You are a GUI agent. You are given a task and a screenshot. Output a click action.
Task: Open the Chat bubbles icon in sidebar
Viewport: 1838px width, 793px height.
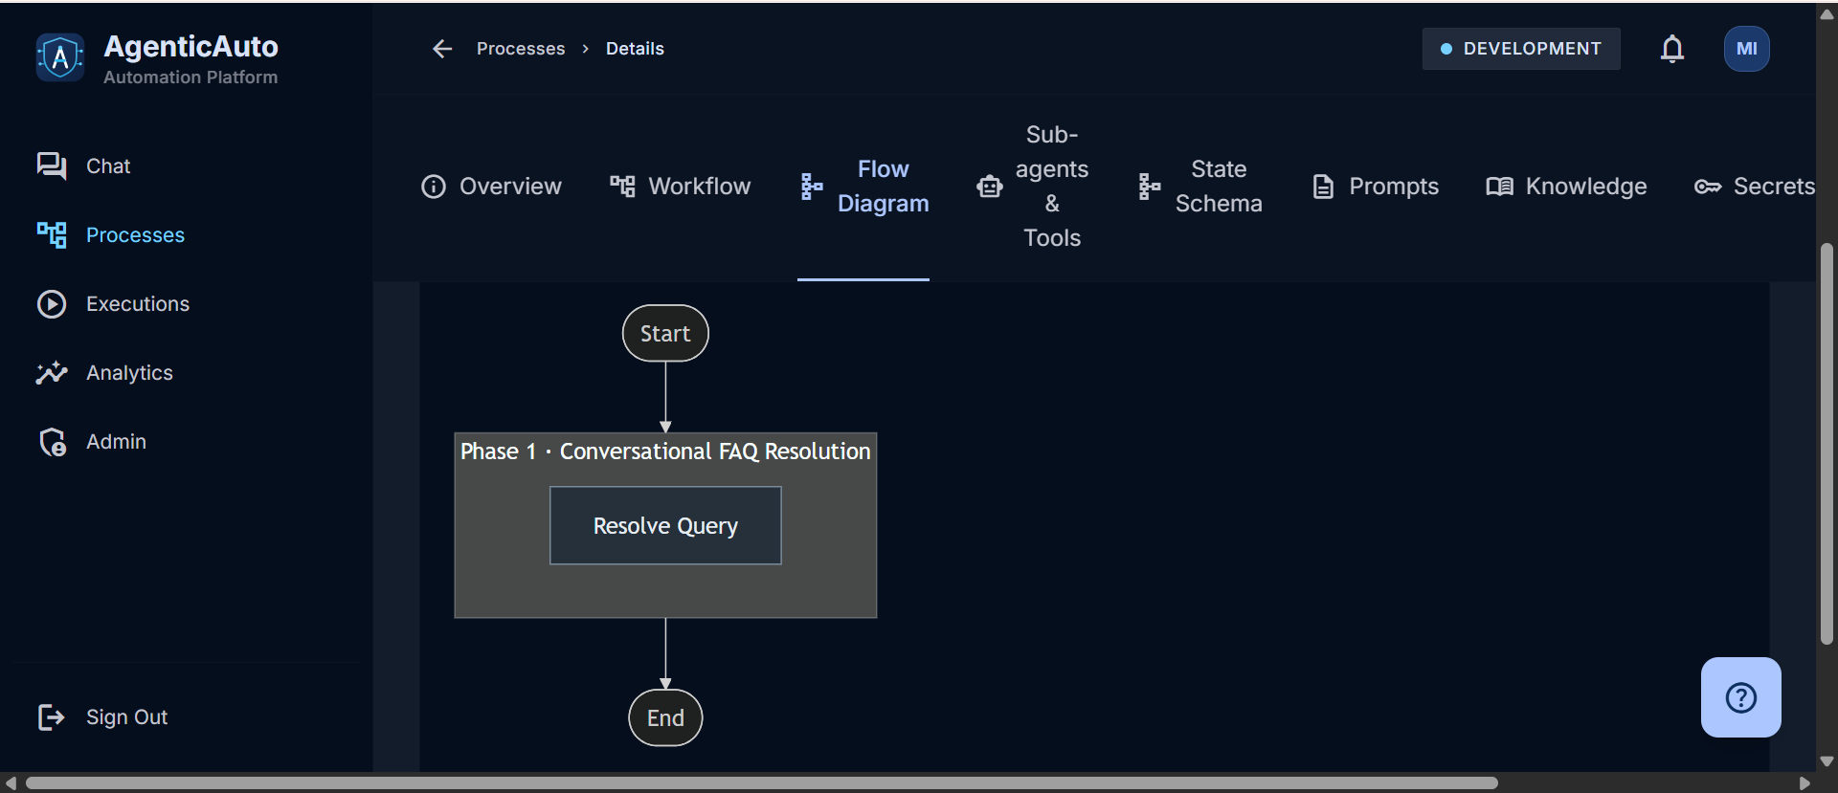tap(52, 166)
